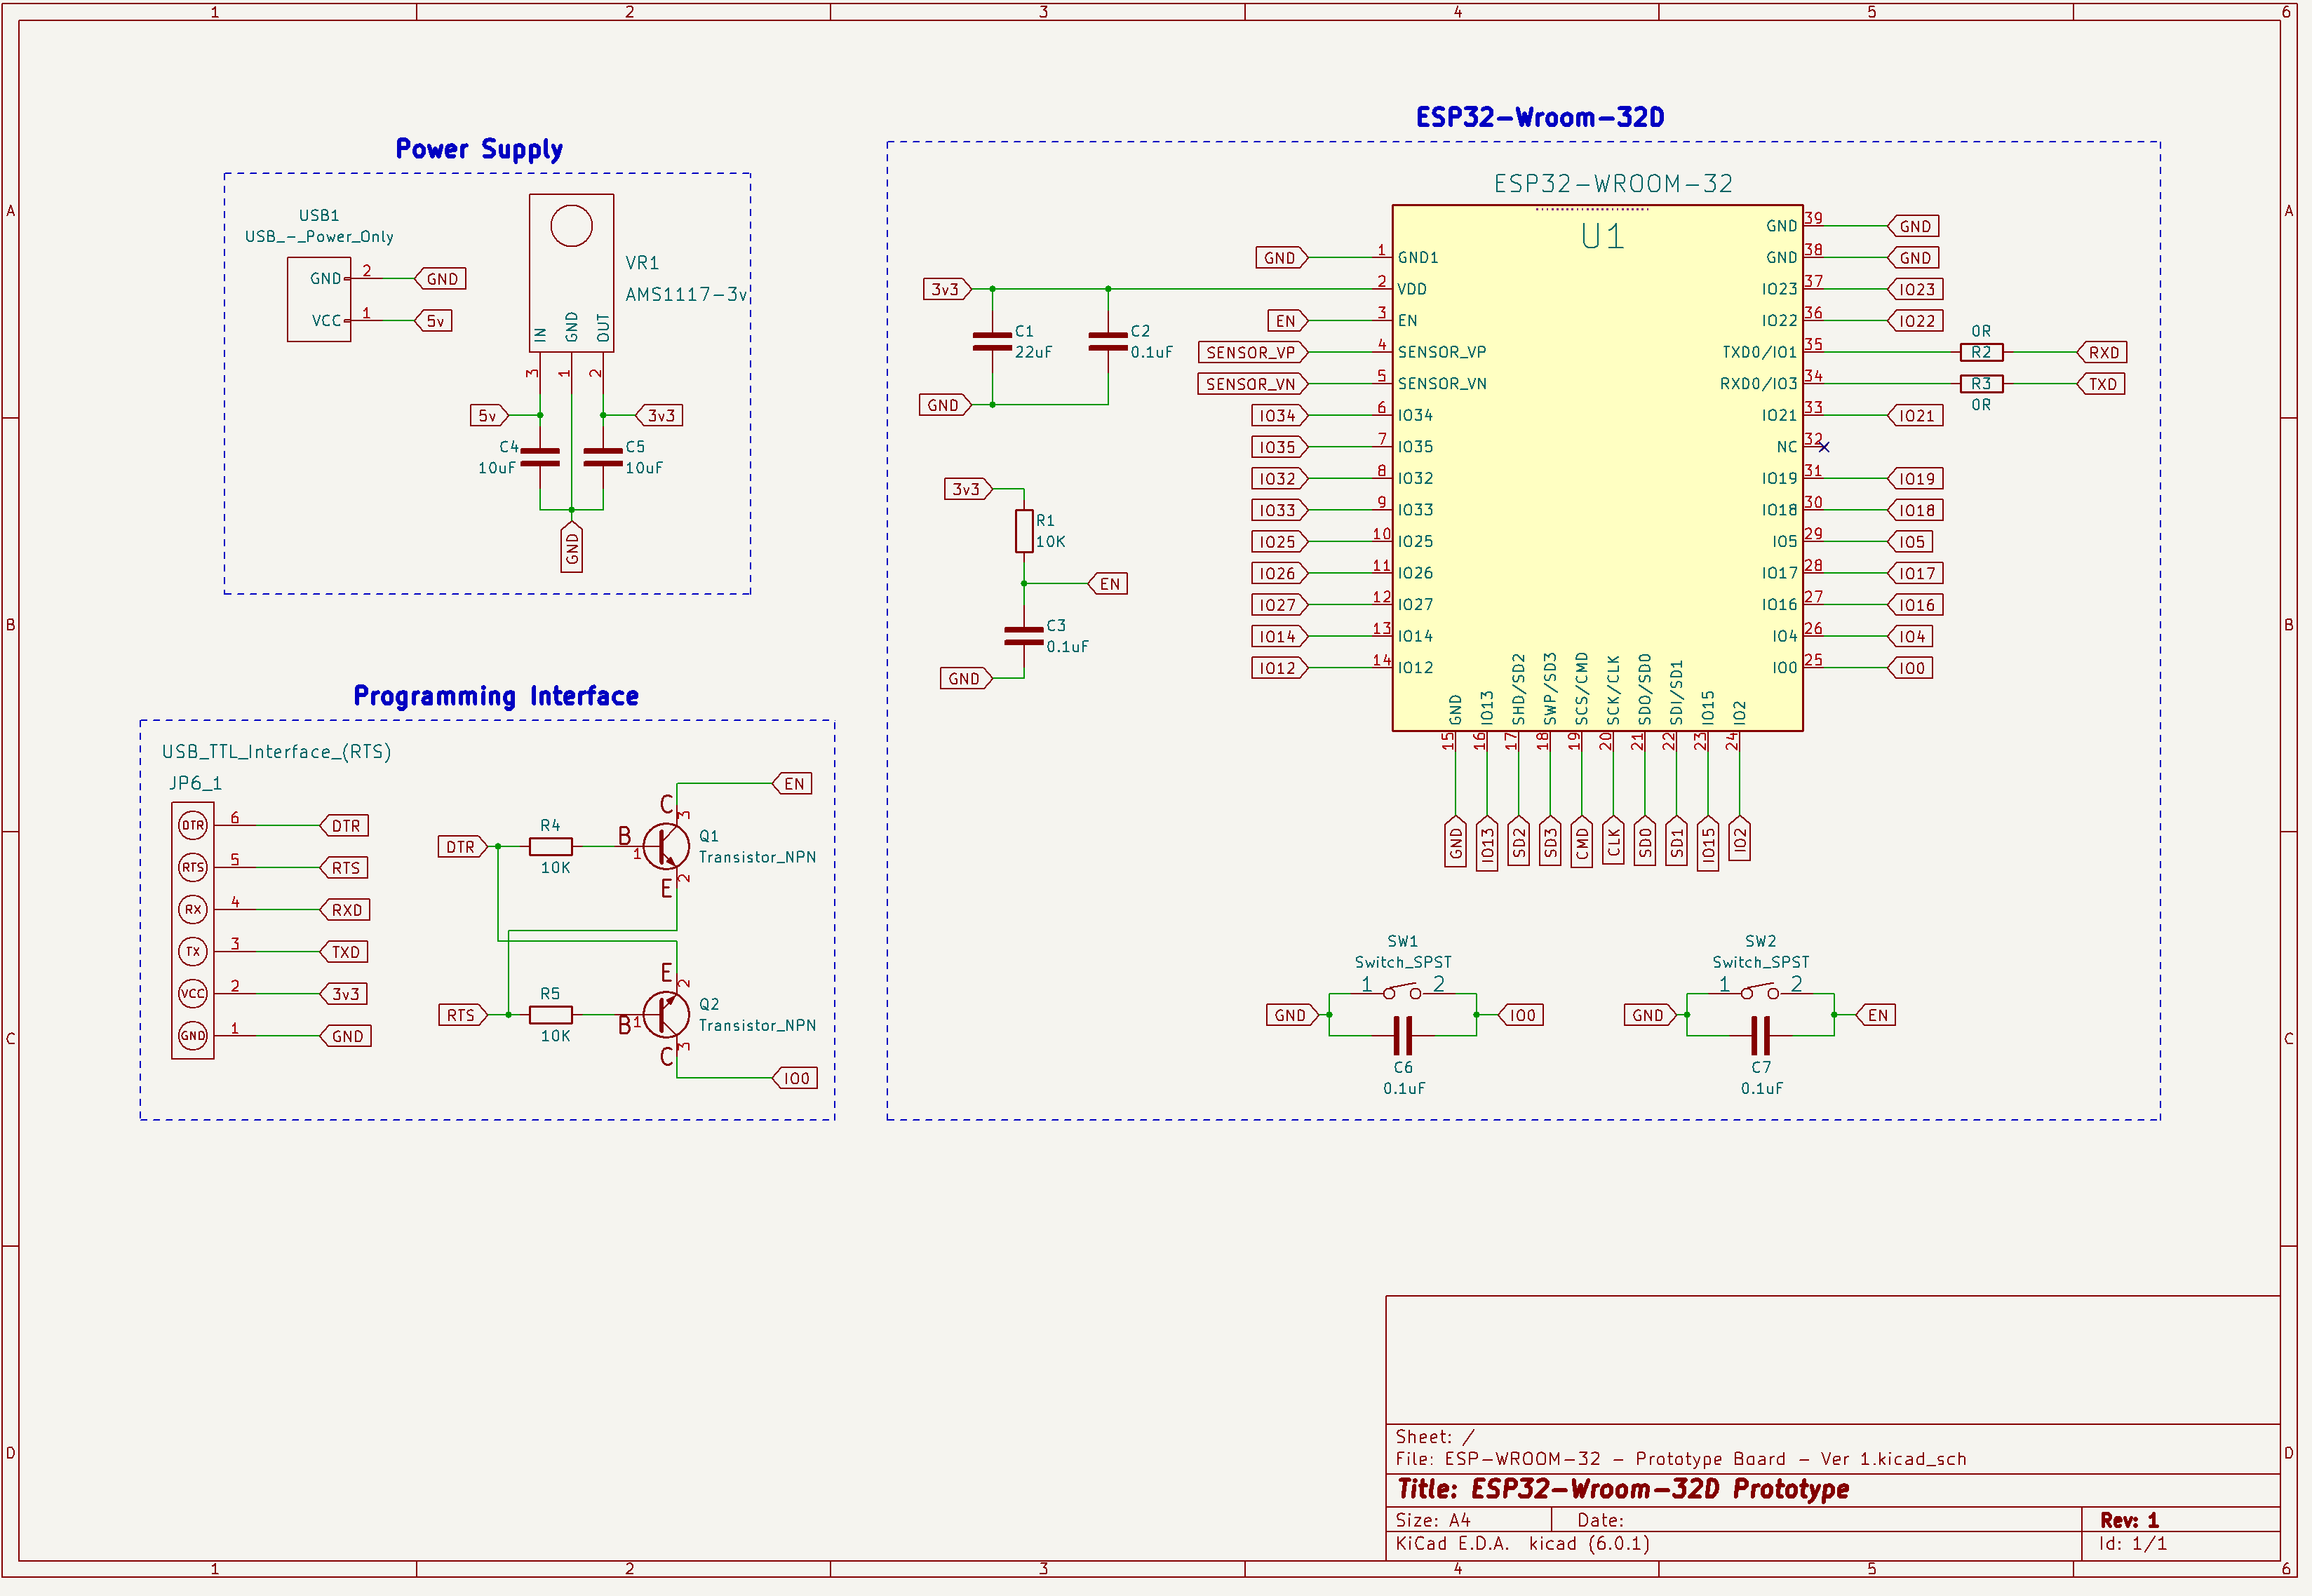Select the SENSOR_VN net flag

1253,384
